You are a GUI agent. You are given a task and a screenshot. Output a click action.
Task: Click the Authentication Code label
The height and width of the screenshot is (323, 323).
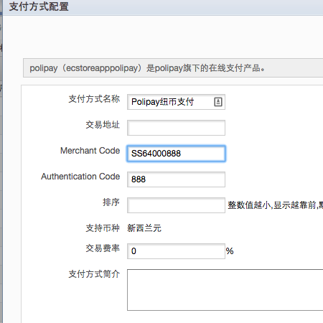[x=80, y=177]
